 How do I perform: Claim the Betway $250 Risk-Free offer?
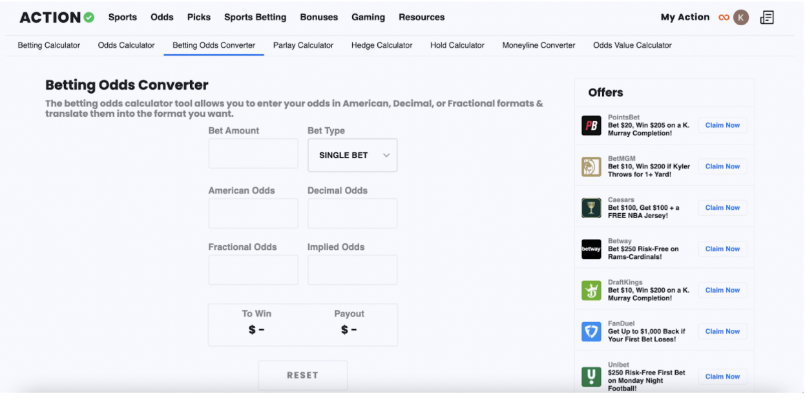[x=722, y=249]
